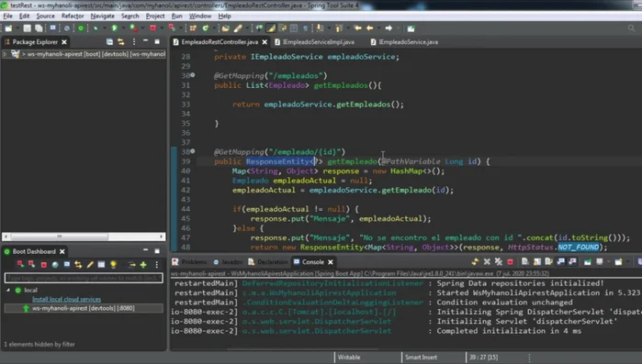This screenshot has height=364, width=642.
Task: Switch to the Problems tab
Action: [189, 262]
